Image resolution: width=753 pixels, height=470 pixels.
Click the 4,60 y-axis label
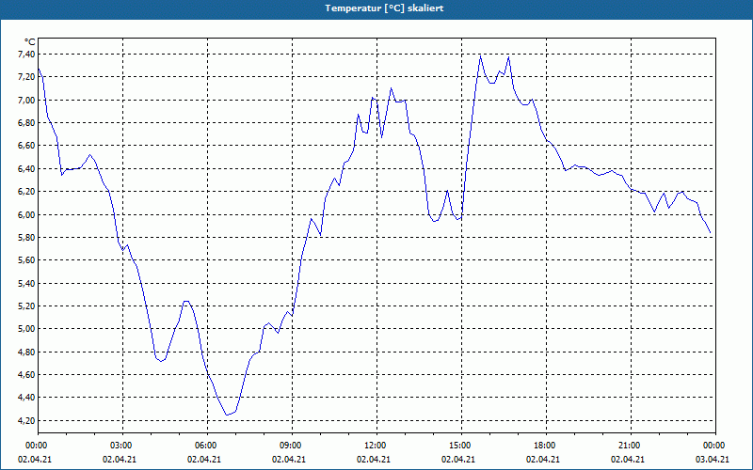click(x=26, y=374)
